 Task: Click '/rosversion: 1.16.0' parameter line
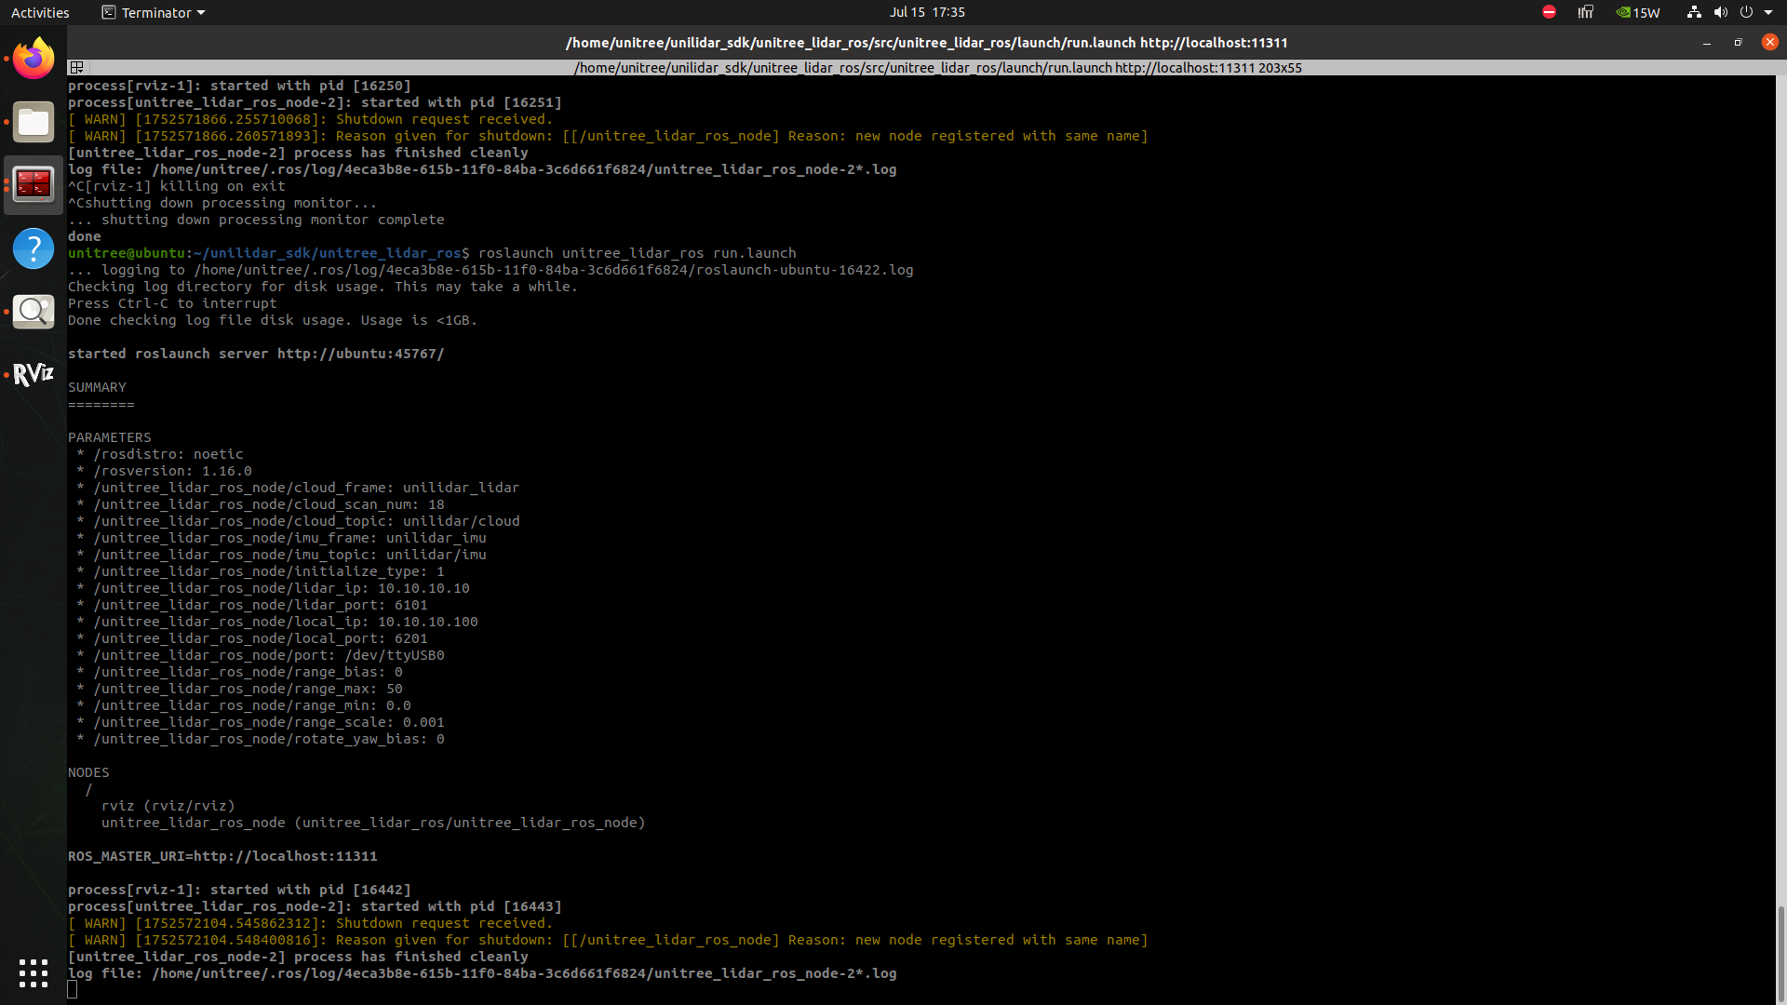click(x=164, y=471)
